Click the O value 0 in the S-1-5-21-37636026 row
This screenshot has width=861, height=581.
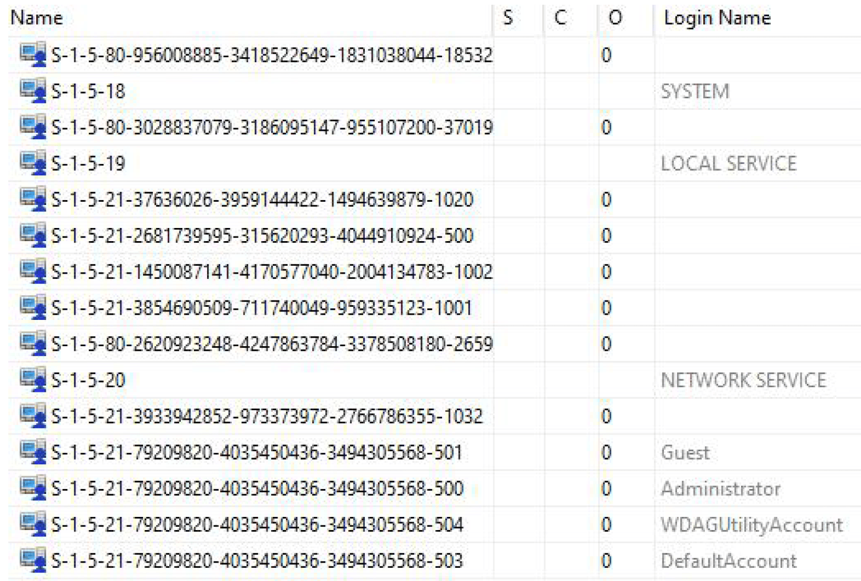606,200
